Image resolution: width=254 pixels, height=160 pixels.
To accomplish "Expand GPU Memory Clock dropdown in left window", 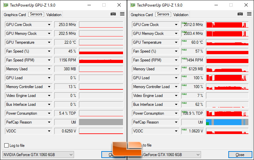I will 49,34.
